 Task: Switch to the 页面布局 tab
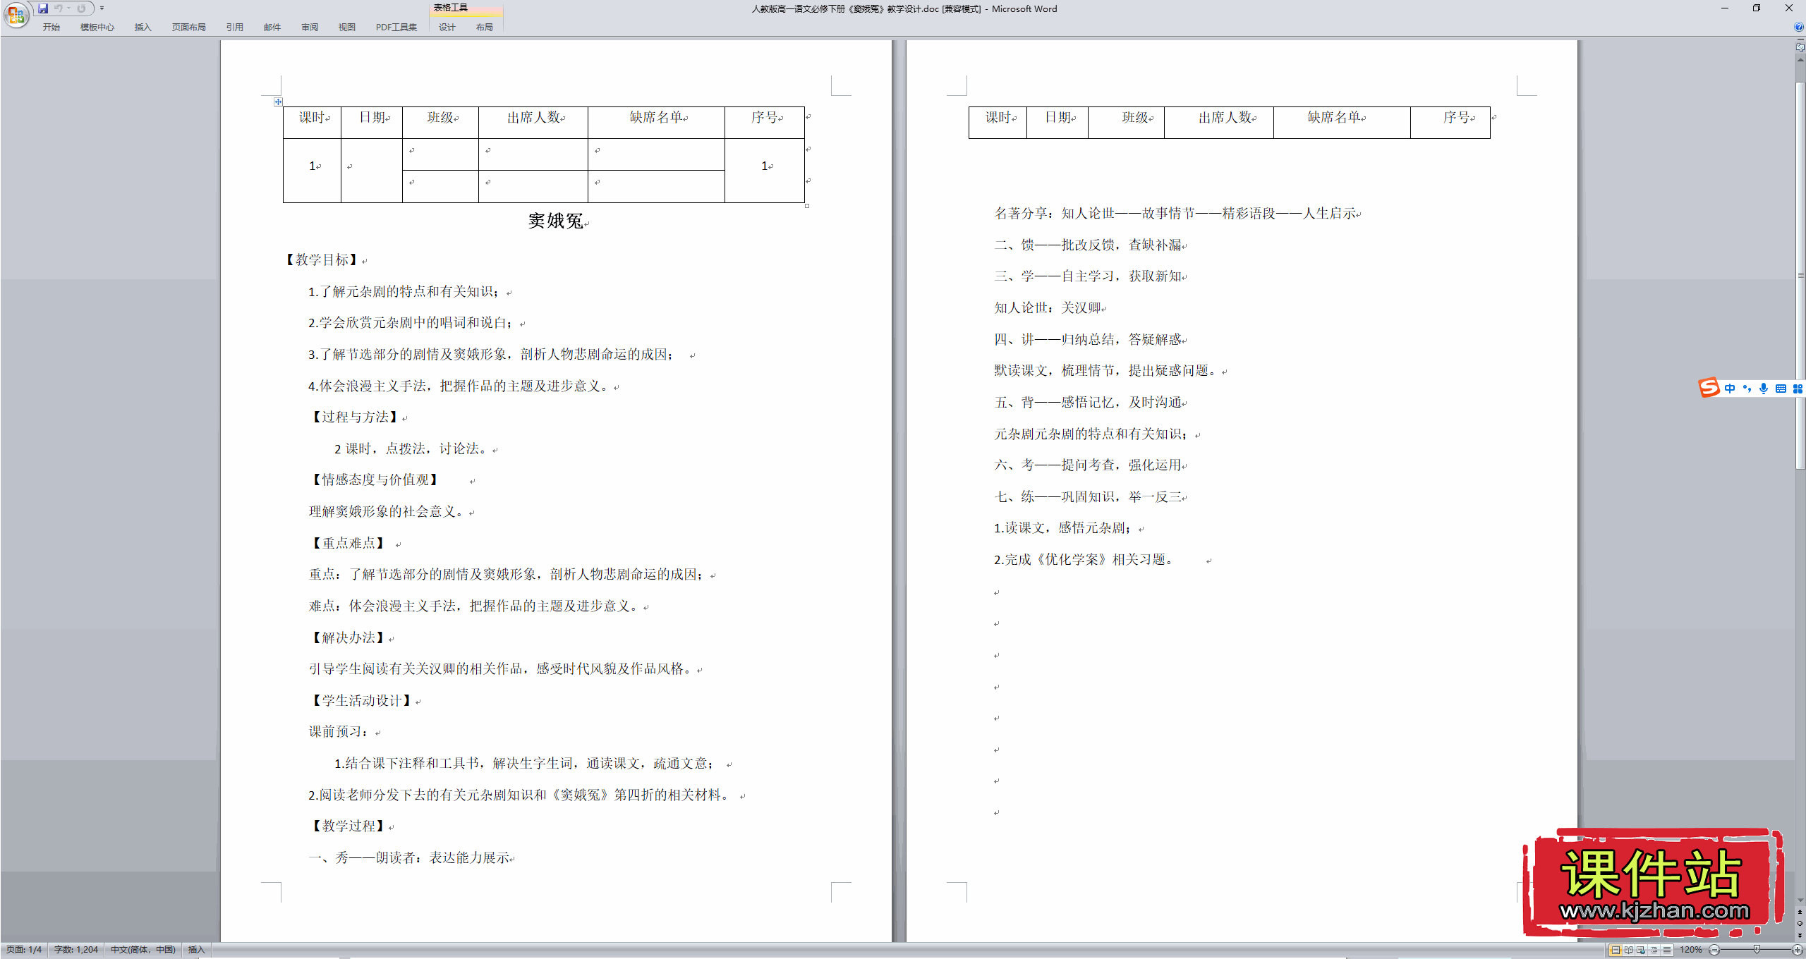[188, 27]
